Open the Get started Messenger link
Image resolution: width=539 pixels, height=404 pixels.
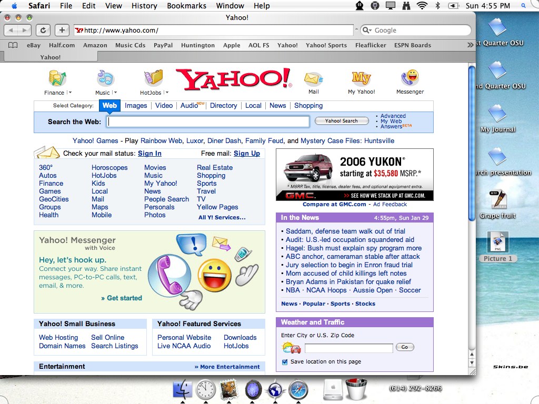point(122,298)
